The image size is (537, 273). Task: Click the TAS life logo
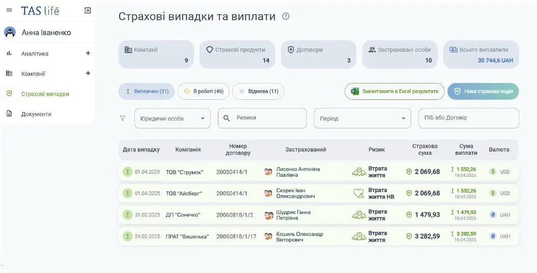click(x=40, y=11)
